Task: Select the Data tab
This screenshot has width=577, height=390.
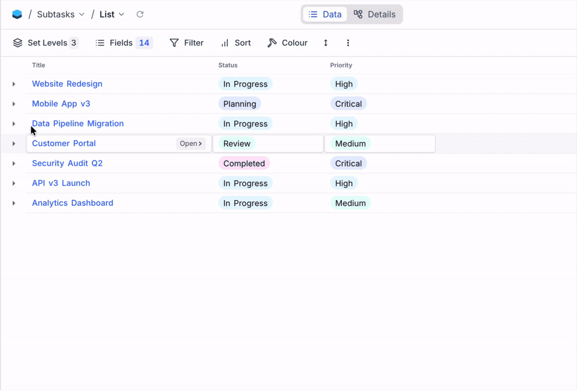Action: coord(325,14)
